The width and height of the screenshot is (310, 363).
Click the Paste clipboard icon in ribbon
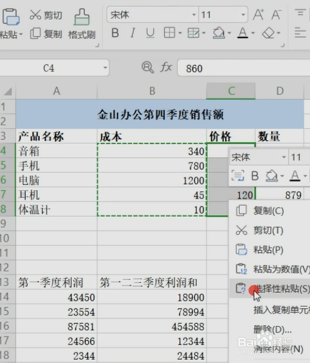tap(10, 16)
